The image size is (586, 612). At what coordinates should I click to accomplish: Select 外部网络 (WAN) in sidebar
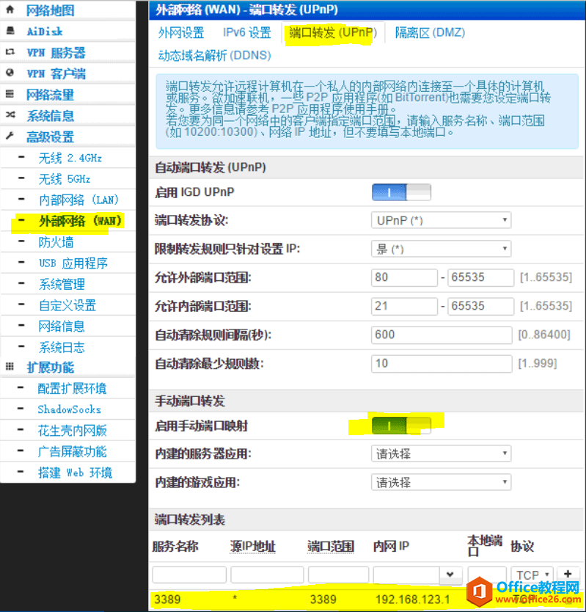(x=80, y=221)
